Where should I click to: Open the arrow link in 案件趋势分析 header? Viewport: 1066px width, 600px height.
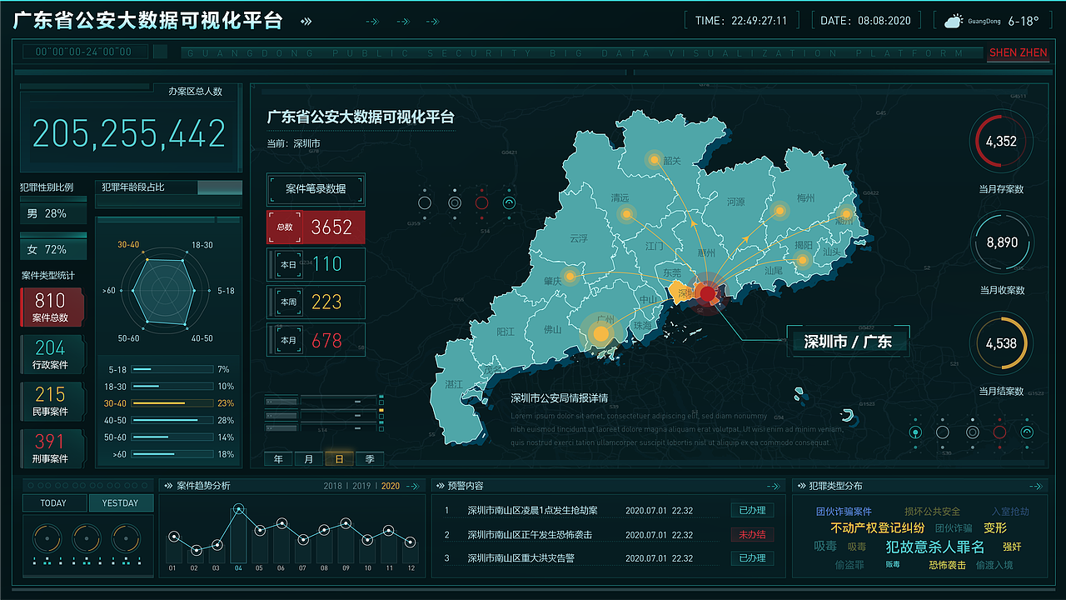tap(414, 486)
